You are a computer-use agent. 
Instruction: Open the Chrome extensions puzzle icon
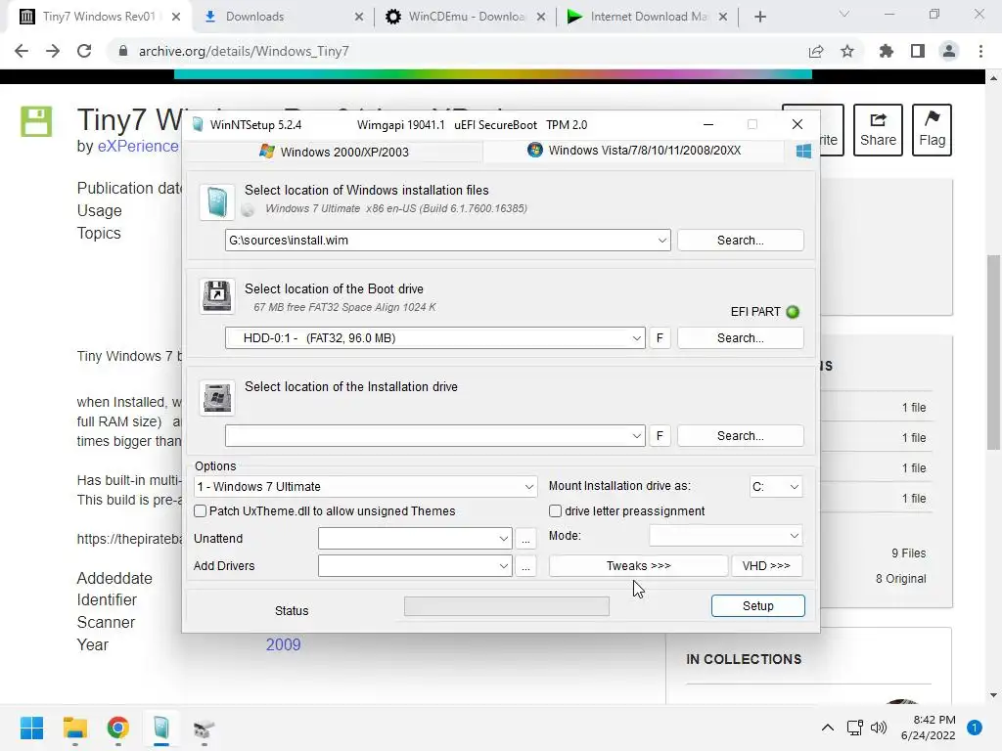tap(887, 51)
